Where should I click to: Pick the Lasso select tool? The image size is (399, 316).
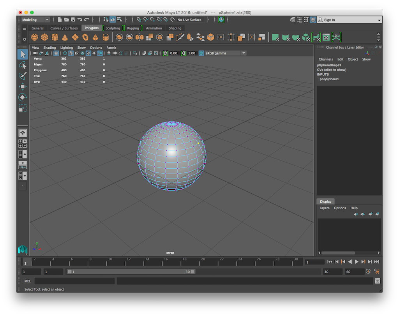click(x=23, y=65)
